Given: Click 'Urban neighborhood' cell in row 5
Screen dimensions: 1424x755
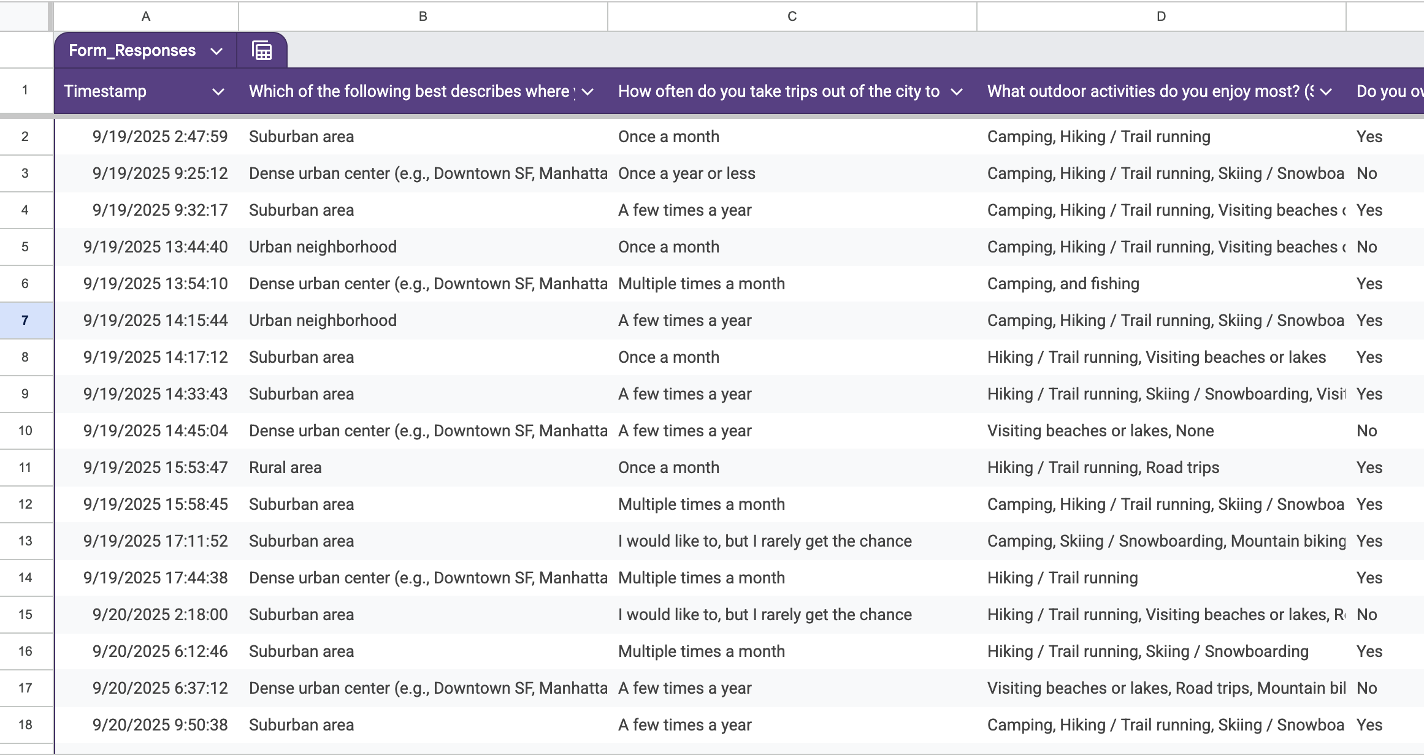Looking at the screenshot, I should tap(423, 247).
